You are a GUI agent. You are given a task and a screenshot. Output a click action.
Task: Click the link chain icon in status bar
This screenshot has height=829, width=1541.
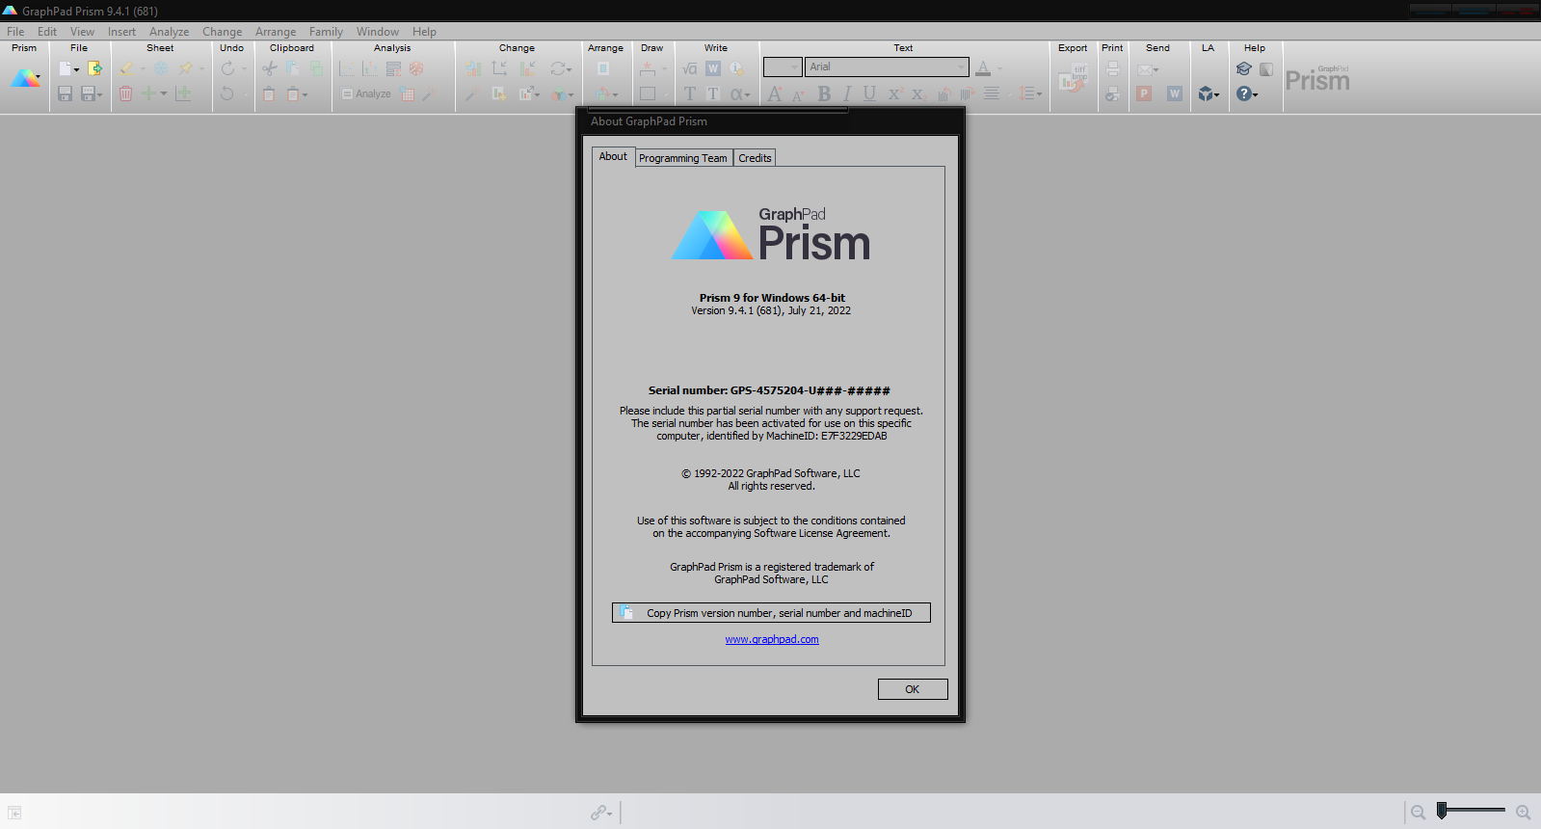pyautogui.click(x=598, y=813)
